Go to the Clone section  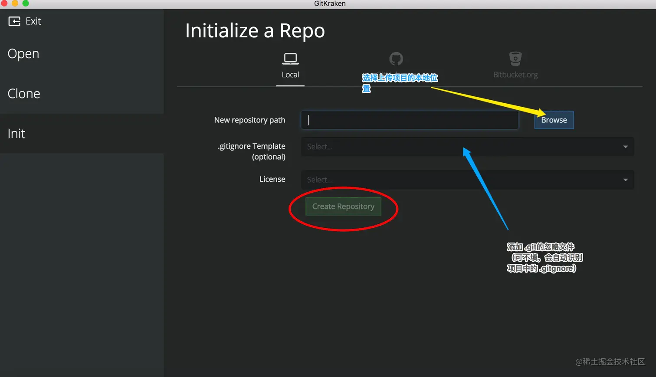click(24, 94)
